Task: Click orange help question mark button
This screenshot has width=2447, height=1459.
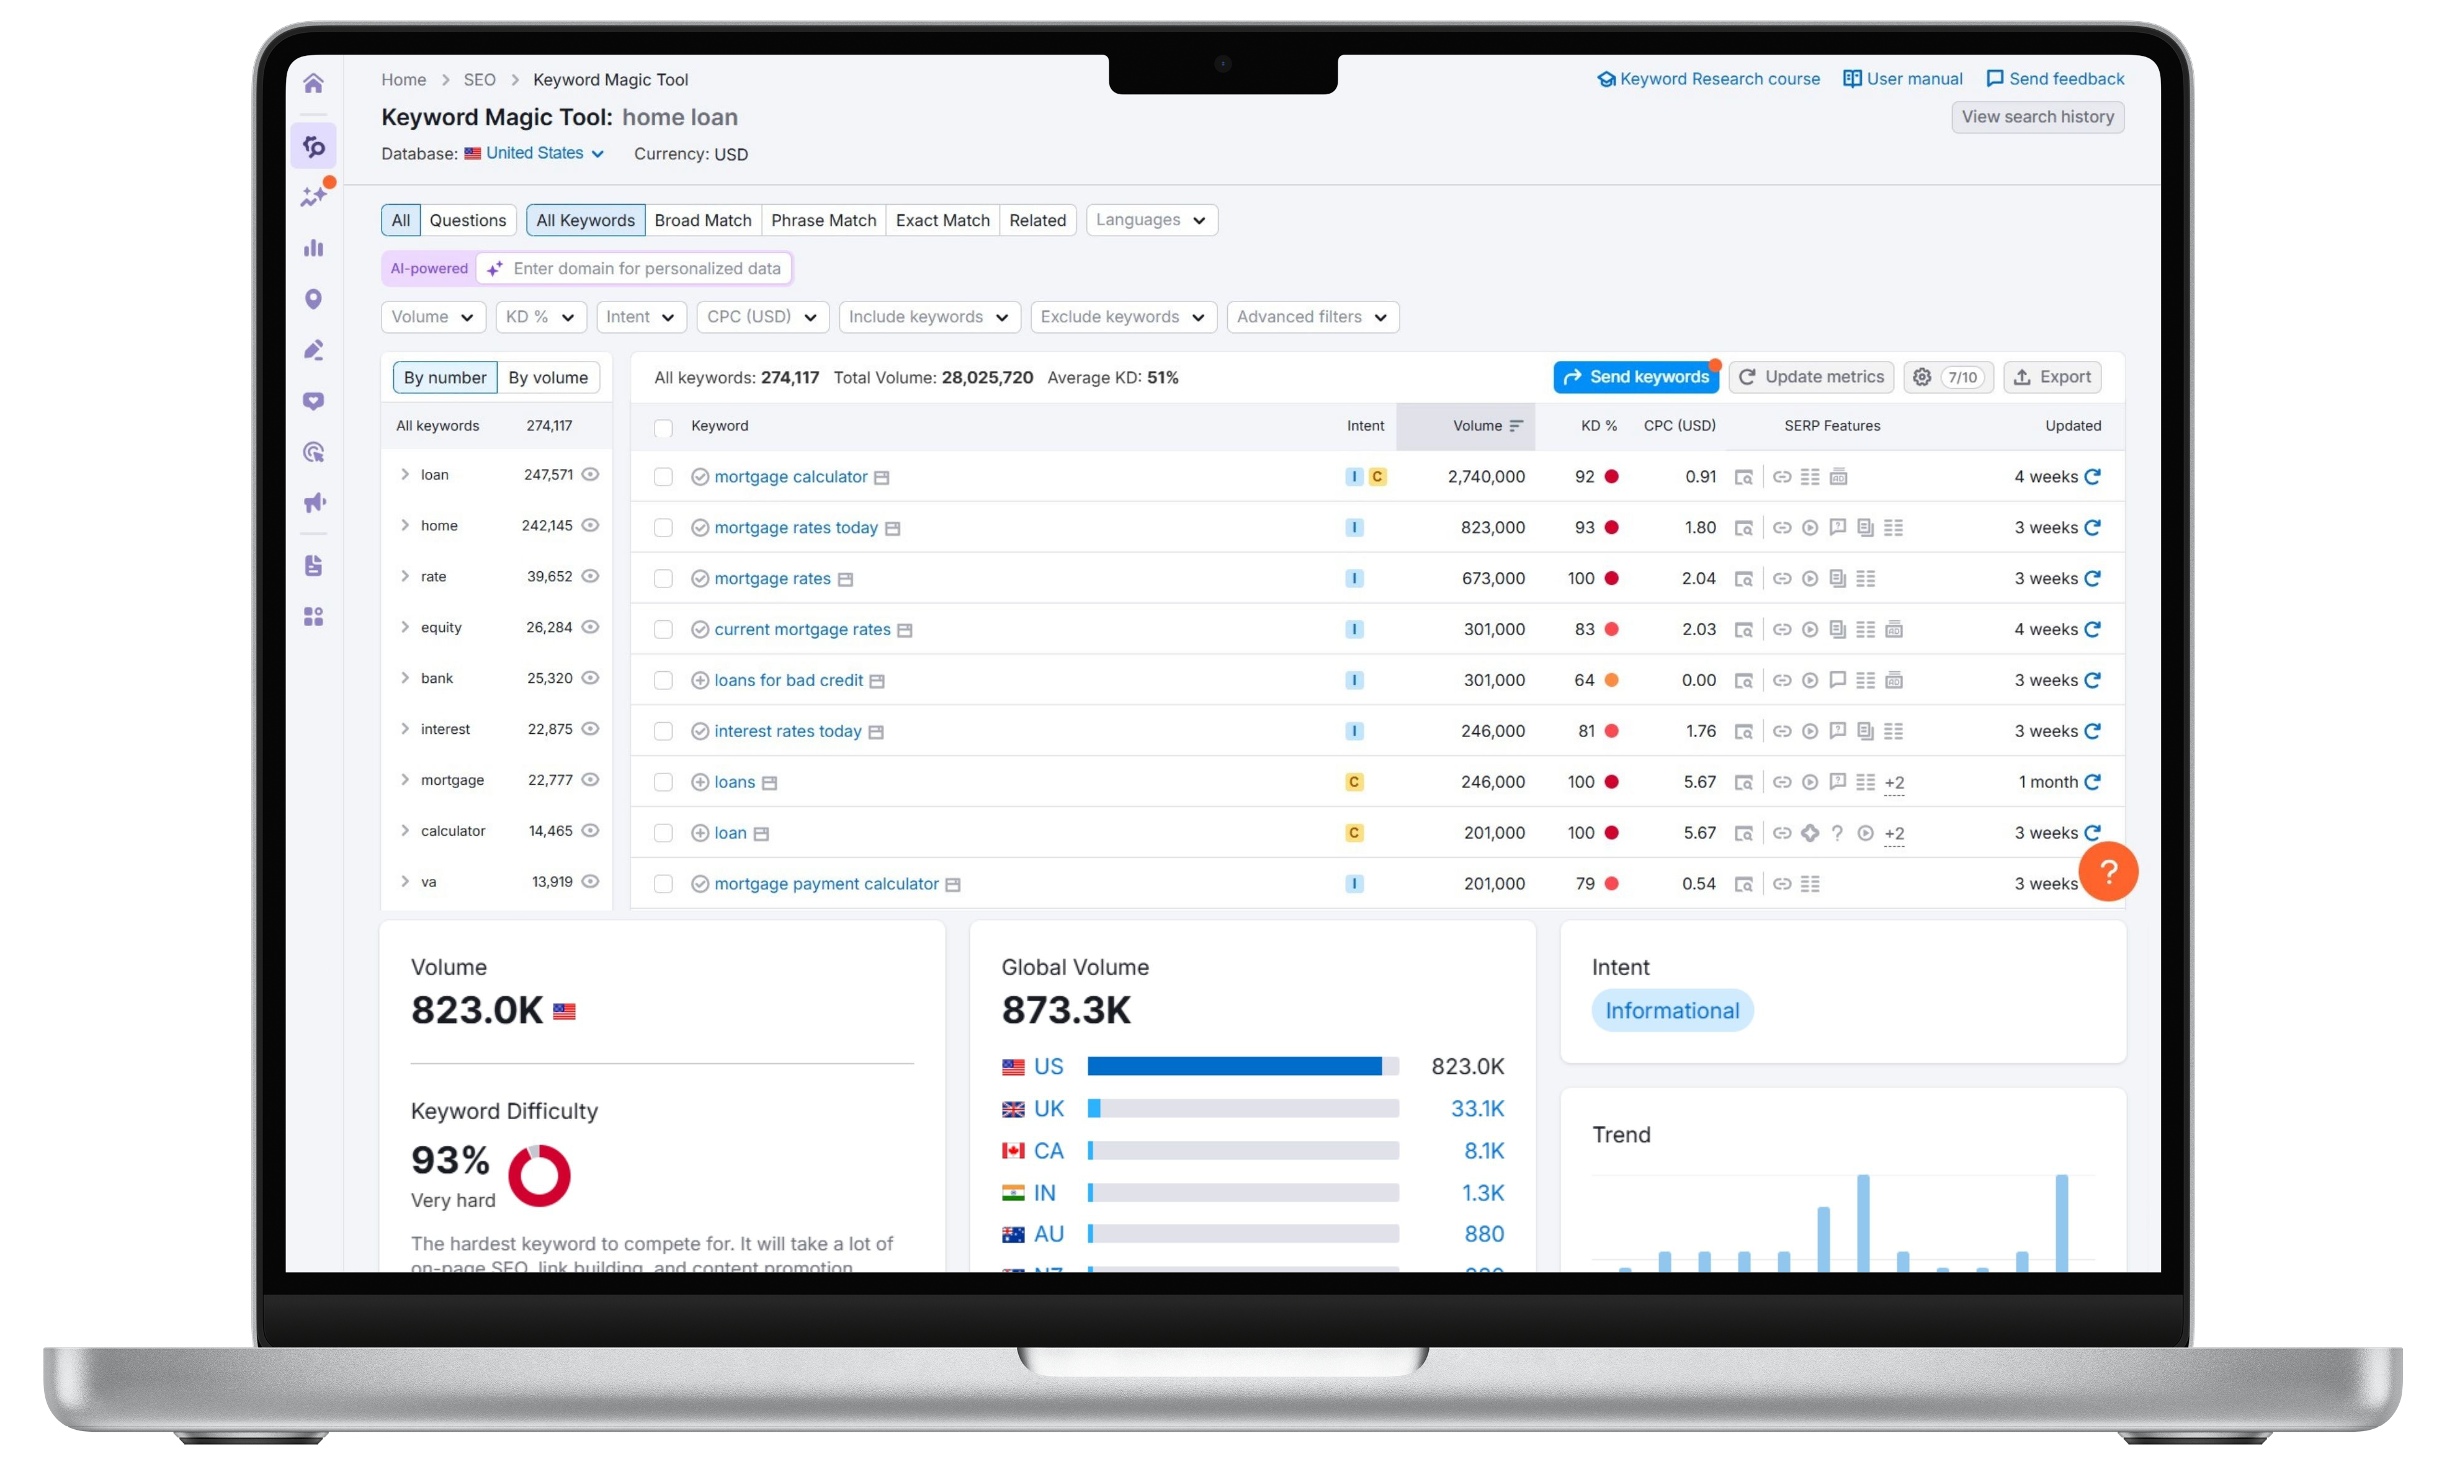Action: 2108,871
